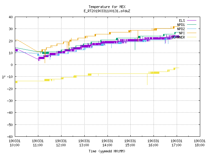Click the orange NPI legend line sample

(192, 33)
